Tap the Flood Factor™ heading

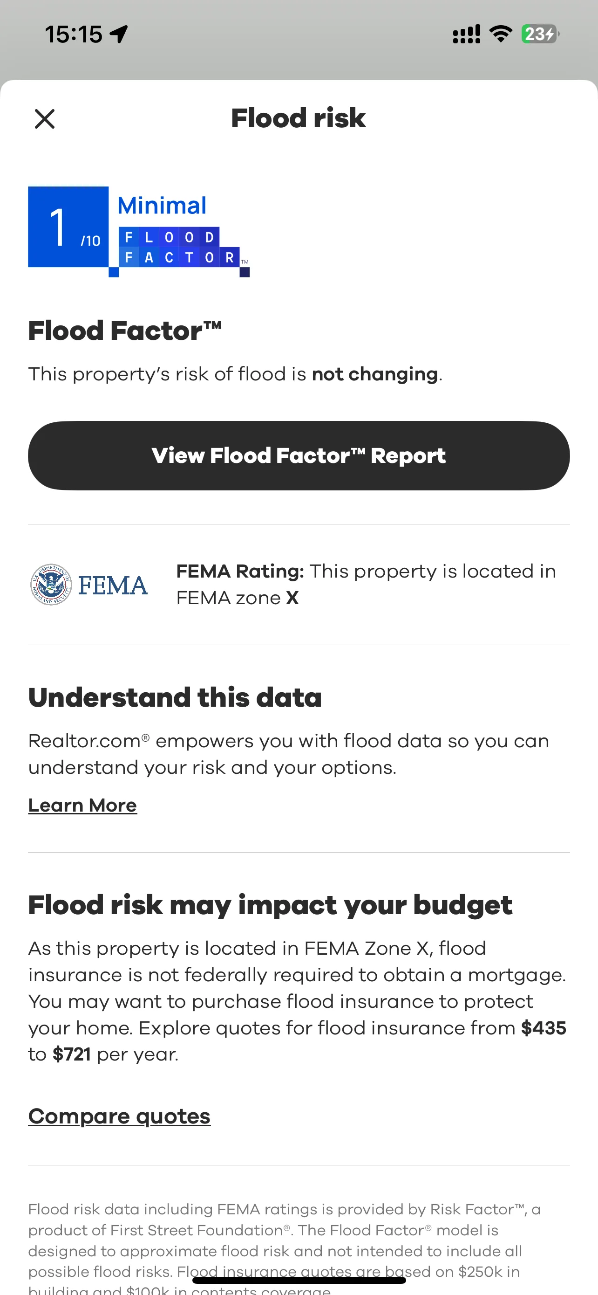point(125,331)
